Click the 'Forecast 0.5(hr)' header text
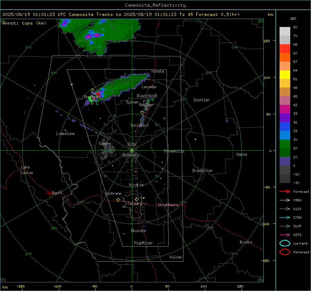 point(218,15)
